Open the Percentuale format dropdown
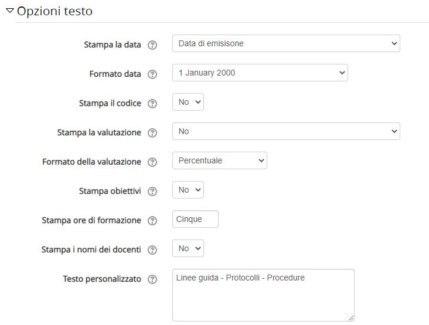The width and height of the screenshot is (429, 325). [220, 160]
